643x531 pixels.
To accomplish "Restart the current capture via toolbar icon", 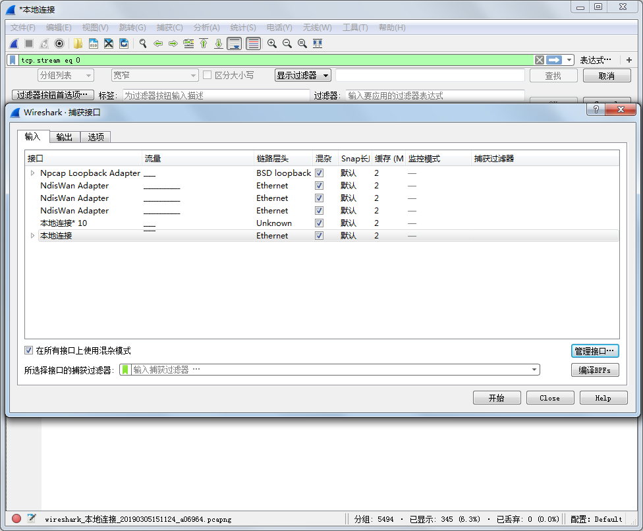I will coord(44,43).
